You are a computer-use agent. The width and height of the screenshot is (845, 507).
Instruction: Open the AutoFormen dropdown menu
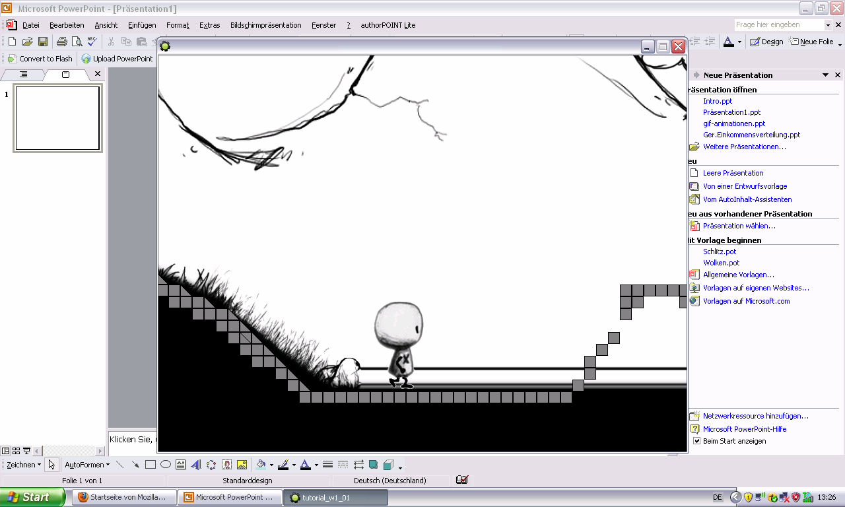pos(87,465)
